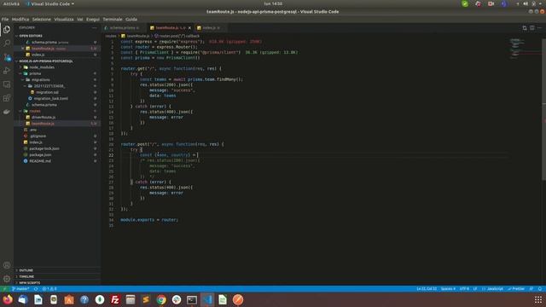Viewport: 546px width, 307px height.
Task: Open Explorer More Actions ellipsis
Action: [95, 28]
